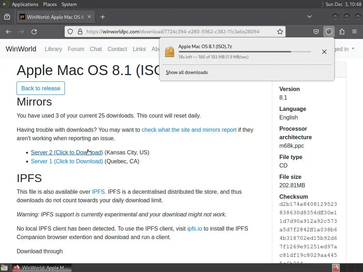
Task: Open the Forum nav item
Action: click(x=76, y=49)
